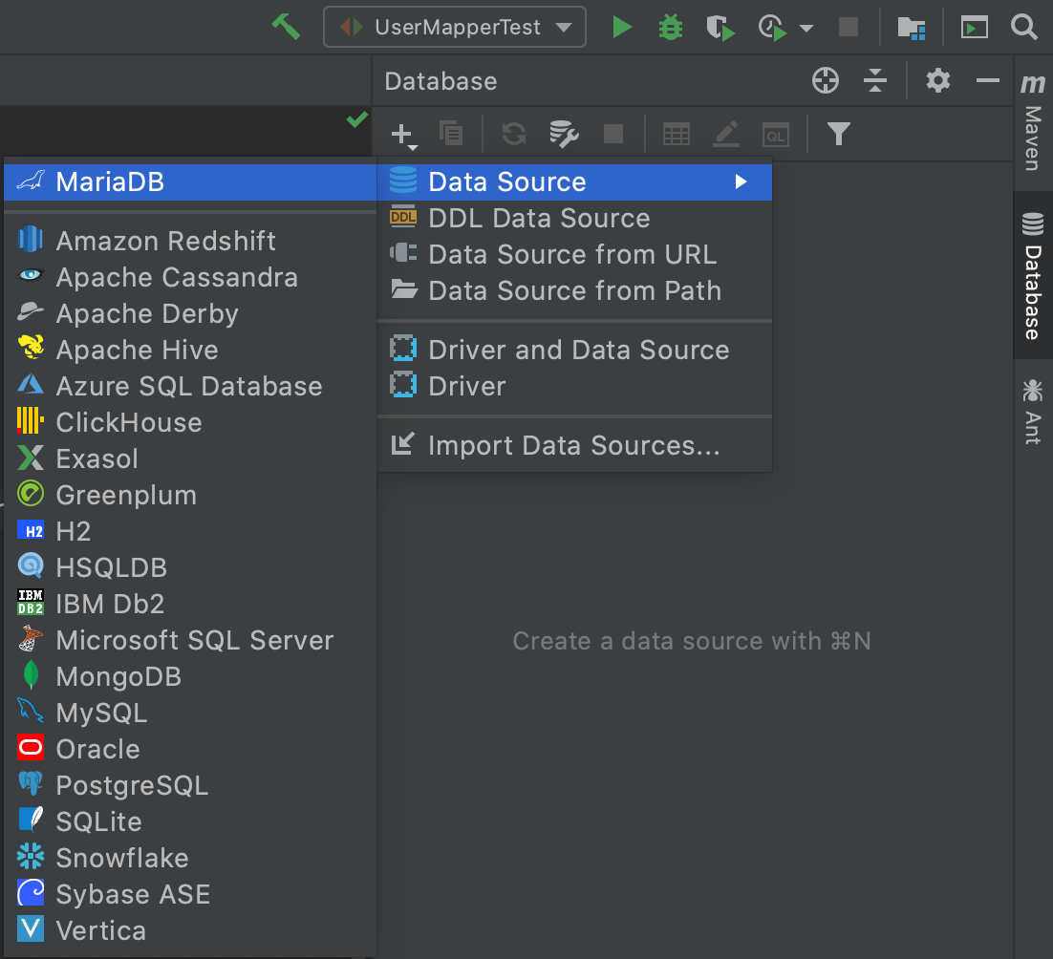
Task: Open the Maven side tab
Action: (1032, 125)
